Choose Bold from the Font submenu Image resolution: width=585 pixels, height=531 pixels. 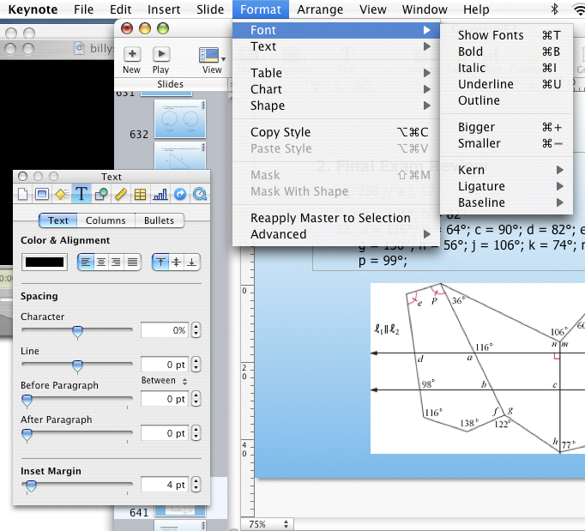click(x=471, y=51)
